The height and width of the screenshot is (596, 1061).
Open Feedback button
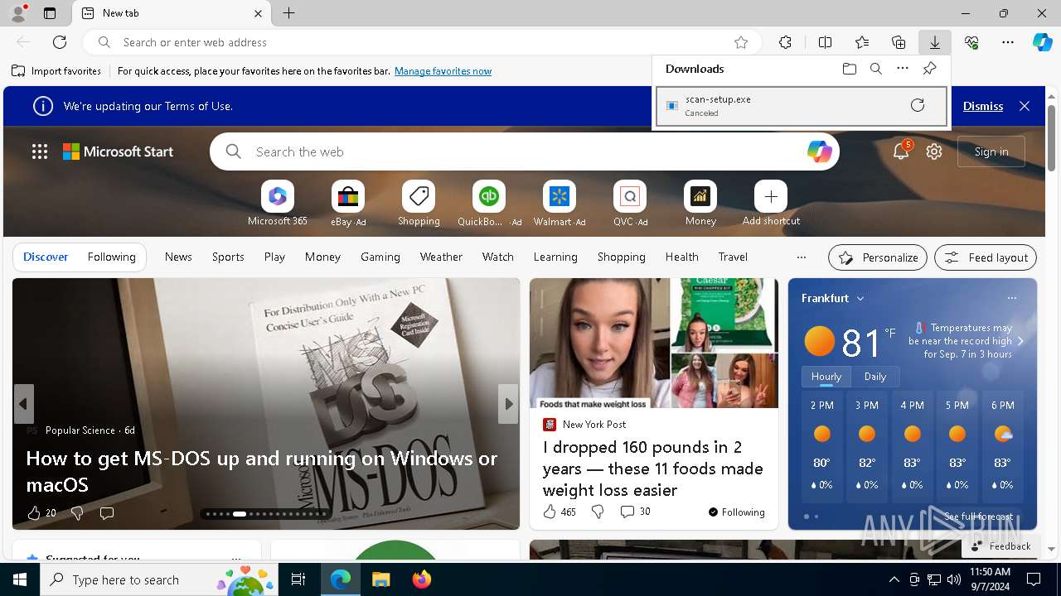1000,546
